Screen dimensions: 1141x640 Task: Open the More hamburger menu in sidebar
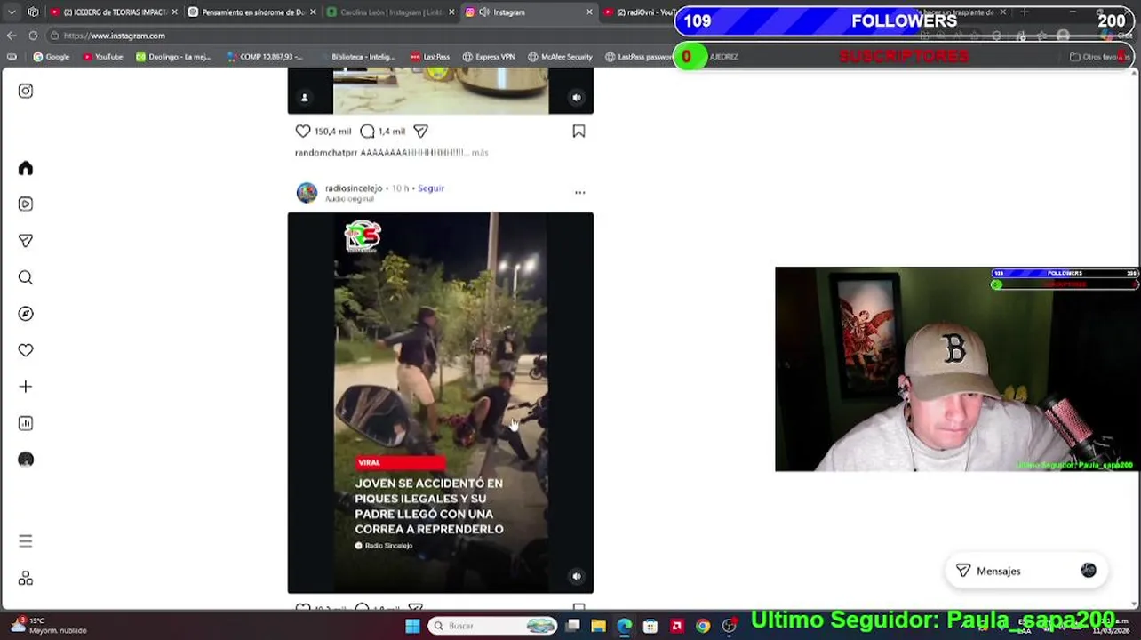point(26,540)
